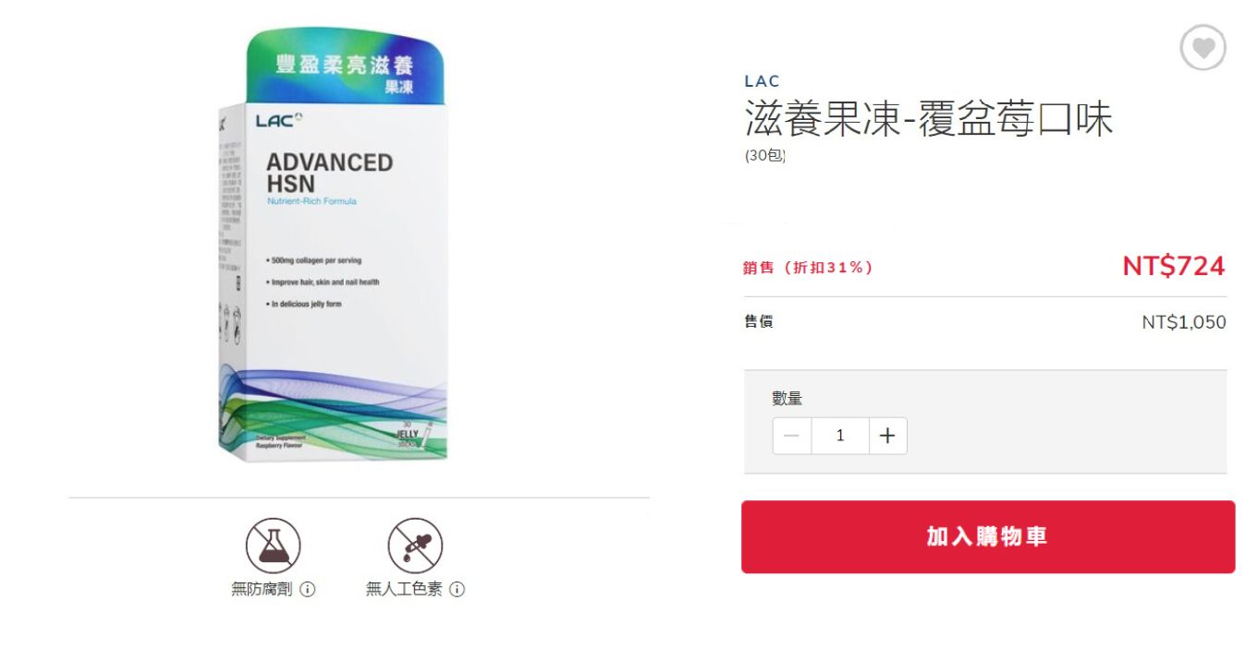Click the red 加入購物車 button
This screenshot has height=648, width=1257.
(x=988, y=536)
